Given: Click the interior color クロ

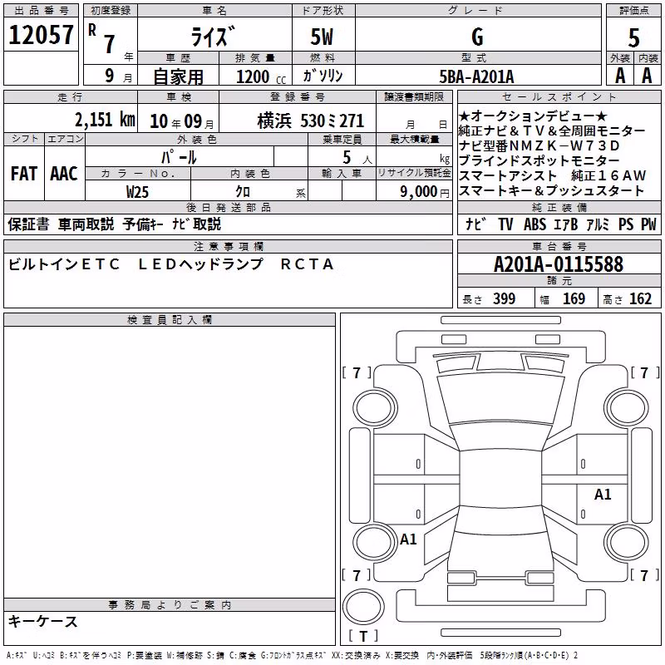Looking at the screenshot, I should point(243,192).
